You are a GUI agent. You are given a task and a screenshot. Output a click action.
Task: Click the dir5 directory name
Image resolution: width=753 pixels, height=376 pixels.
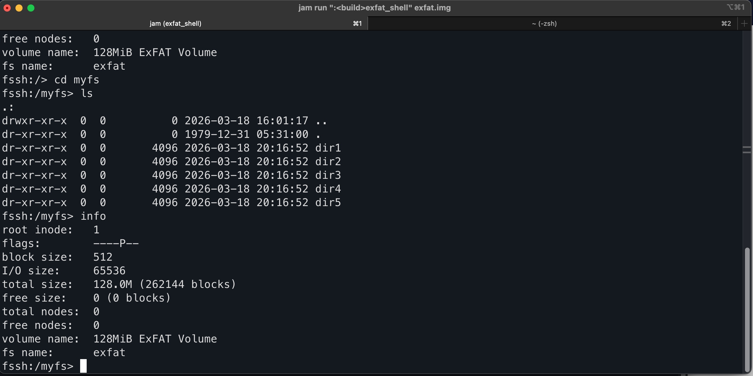(328, 203)
